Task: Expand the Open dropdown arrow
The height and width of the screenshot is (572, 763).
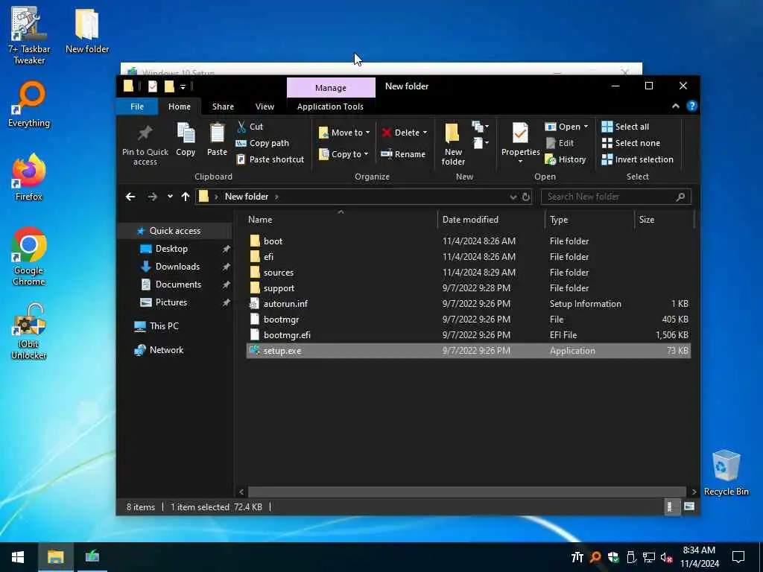Action: [x=586, y=127]
